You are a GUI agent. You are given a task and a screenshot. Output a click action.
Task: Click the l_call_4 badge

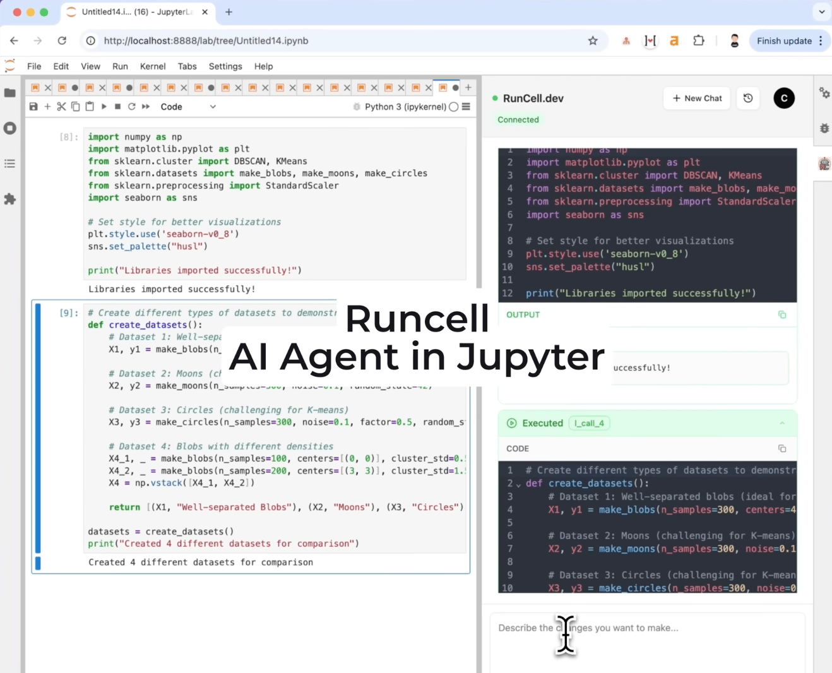588,423
